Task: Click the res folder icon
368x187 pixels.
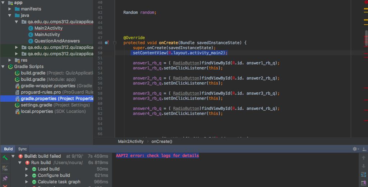Action: tap(17, 61)
